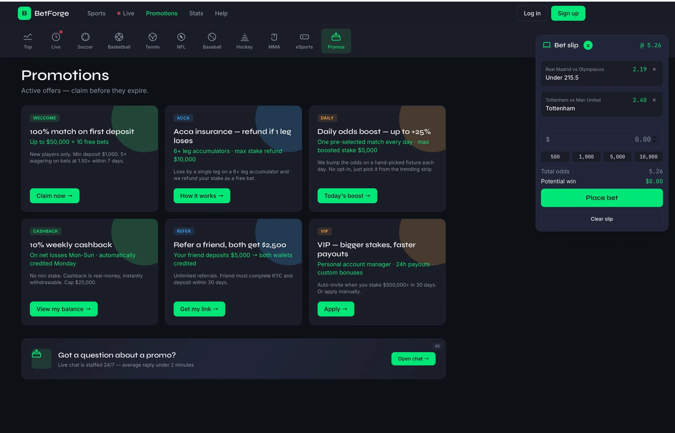Open the Stats nav item
The image size is (675, 433).
click(x=196, y=13)
